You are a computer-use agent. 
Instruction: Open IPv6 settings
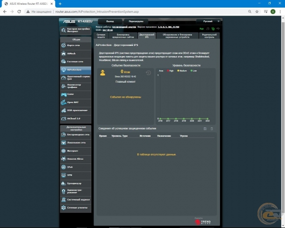[x=76, y=167]
